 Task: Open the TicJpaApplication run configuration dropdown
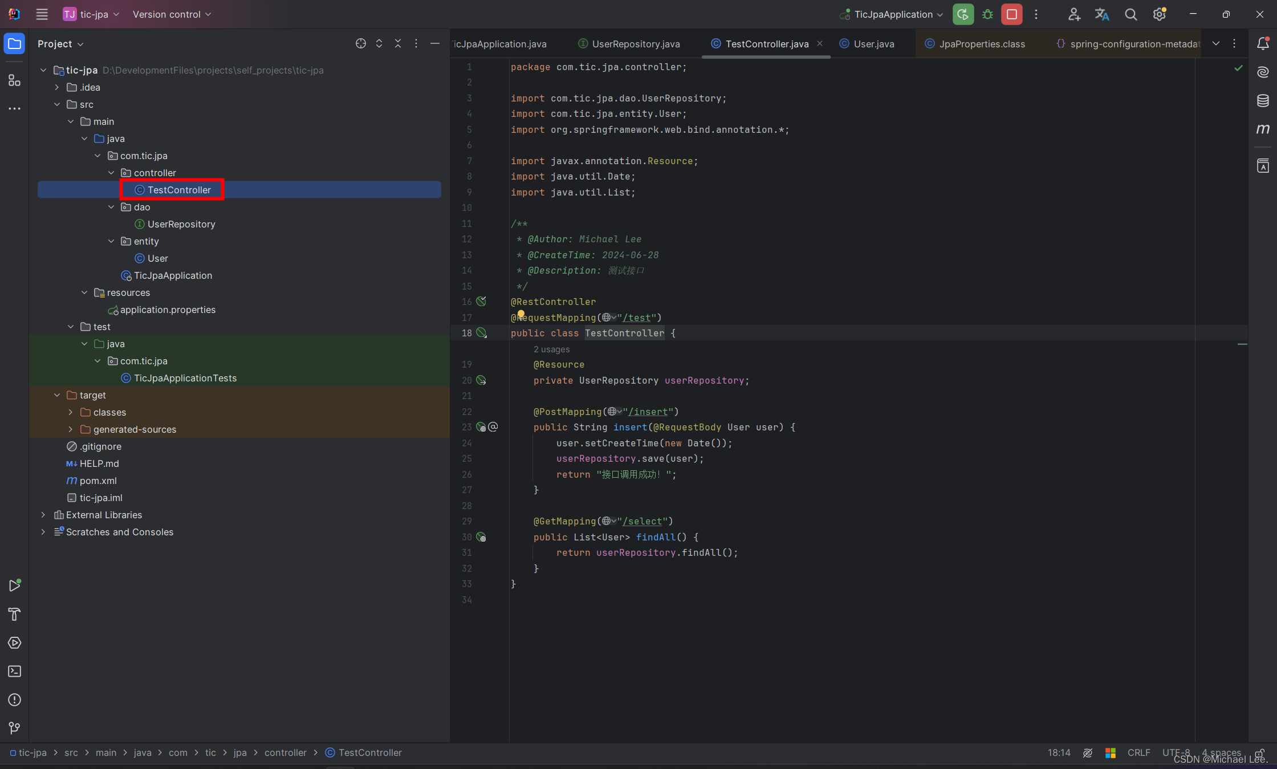click(892, 15)
